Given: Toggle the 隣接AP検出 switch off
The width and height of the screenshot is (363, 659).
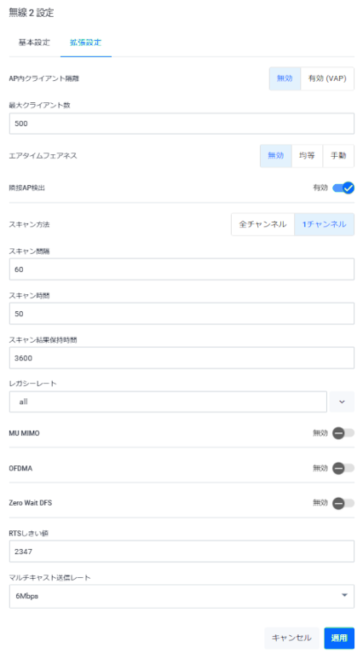Looking at the screenshot, I should tap(343, 188).
